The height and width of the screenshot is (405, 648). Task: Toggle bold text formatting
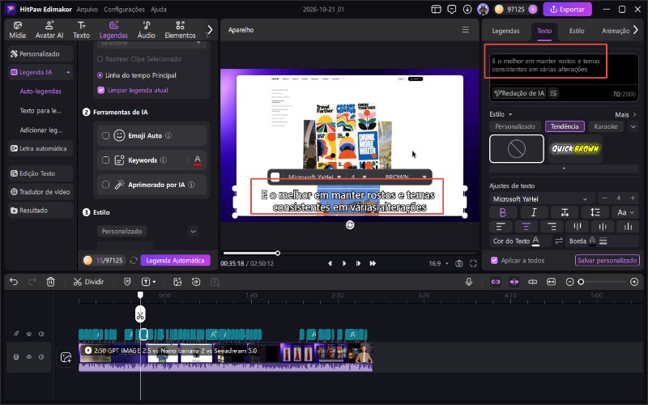tap(502, 212)
